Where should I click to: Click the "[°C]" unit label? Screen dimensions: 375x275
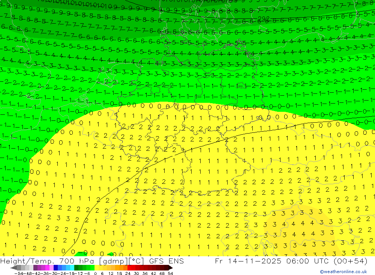(136, 261)
